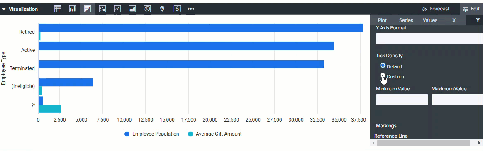Click the Terminated axis label
Image resolution: width=483 pixels, height=151 pixels.
coord(22,68)
